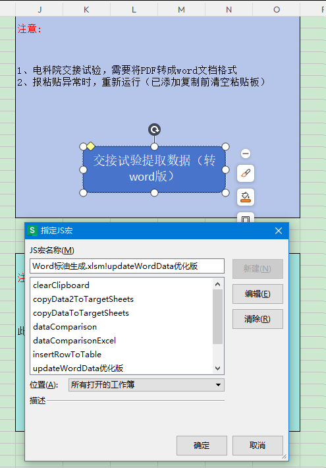Select column M header
Image resolution: width=326 pixels, height=468 pixels.
[181, 9]
